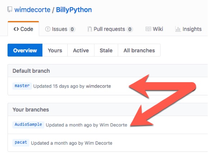
Task: Open the BillyPython repository link
Action: 74,10
